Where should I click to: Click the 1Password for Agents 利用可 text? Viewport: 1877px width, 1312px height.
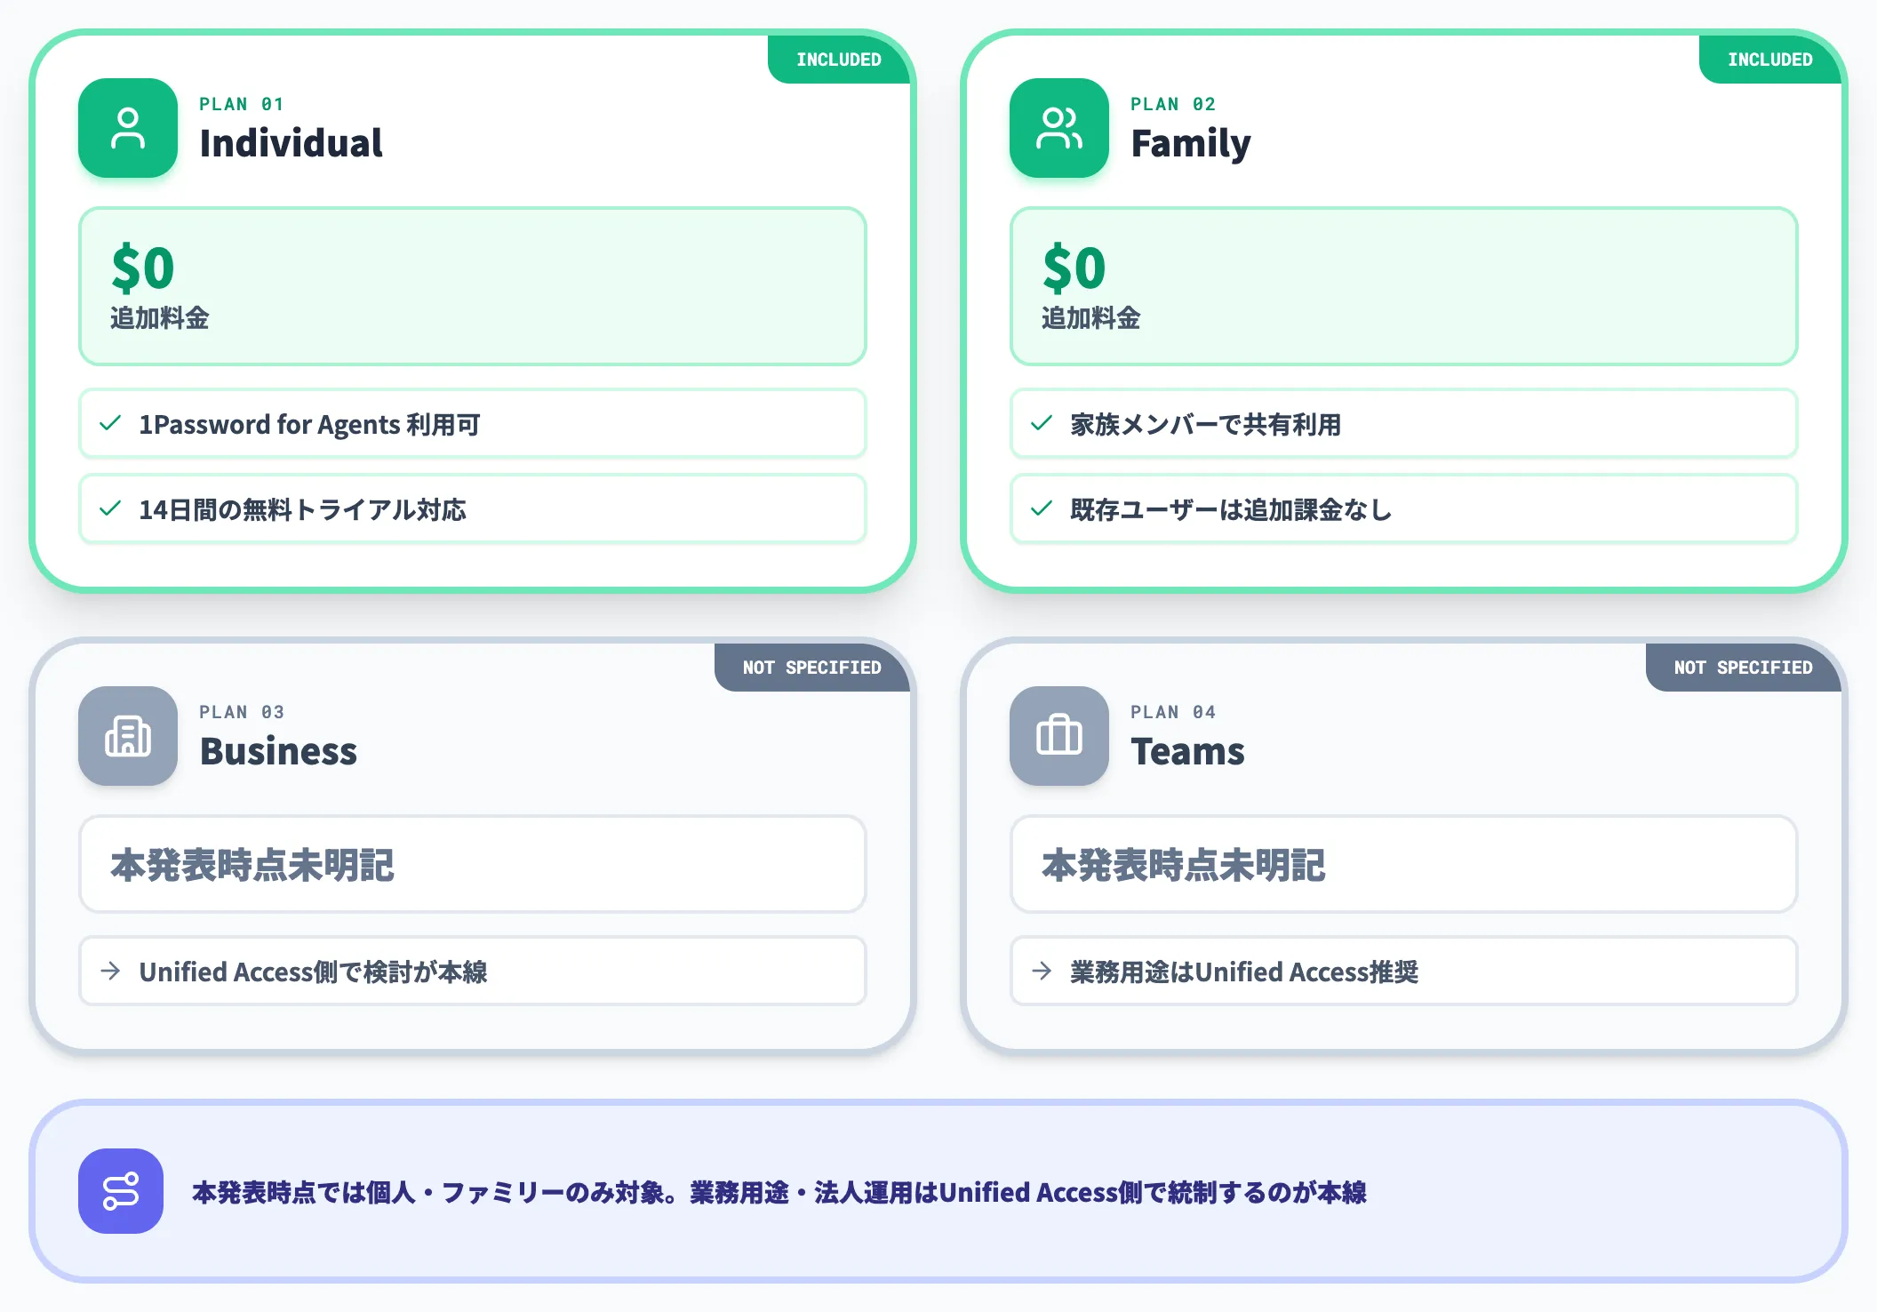[x=309, y=425]
